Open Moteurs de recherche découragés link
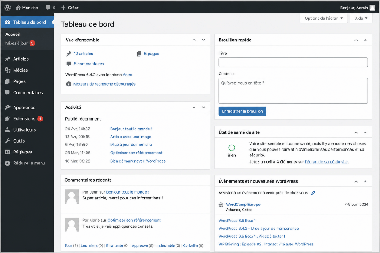Screen dimensions: 380x253 tap(104, 84)
